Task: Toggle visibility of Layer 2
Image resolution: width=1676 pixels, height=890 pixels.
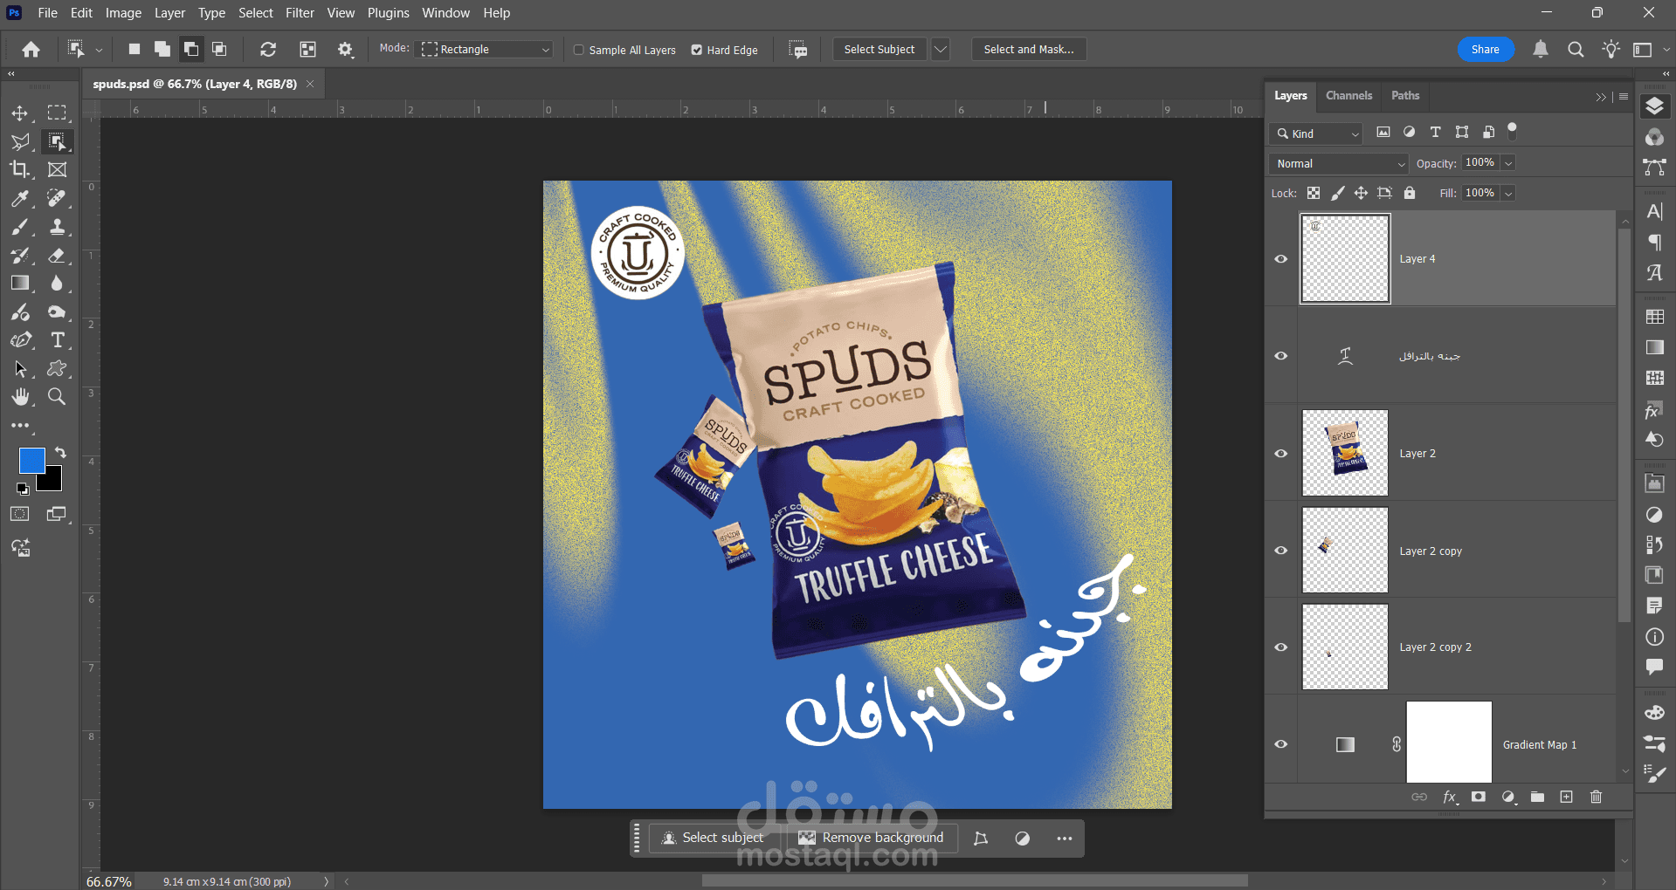Action: pyautogui.click(x=1281, y=454)
